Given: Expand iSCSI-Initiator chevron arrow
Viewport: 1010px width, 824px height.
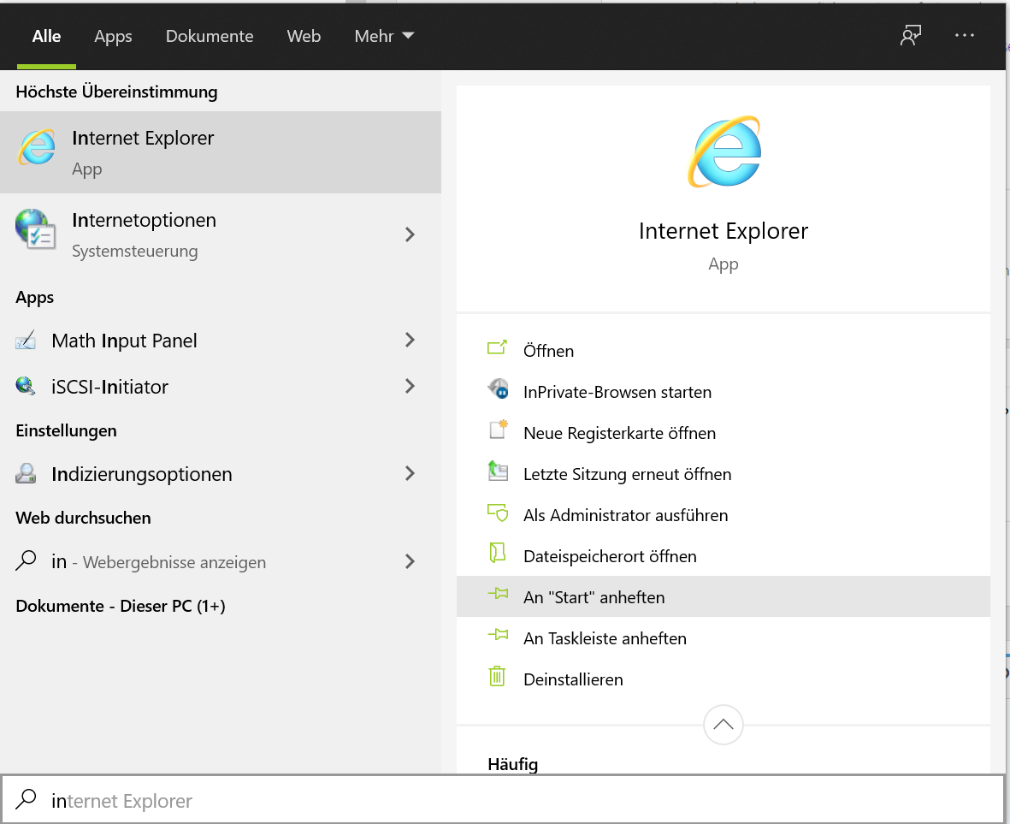Looking at the screenshot, I should (x=410, y=386).
